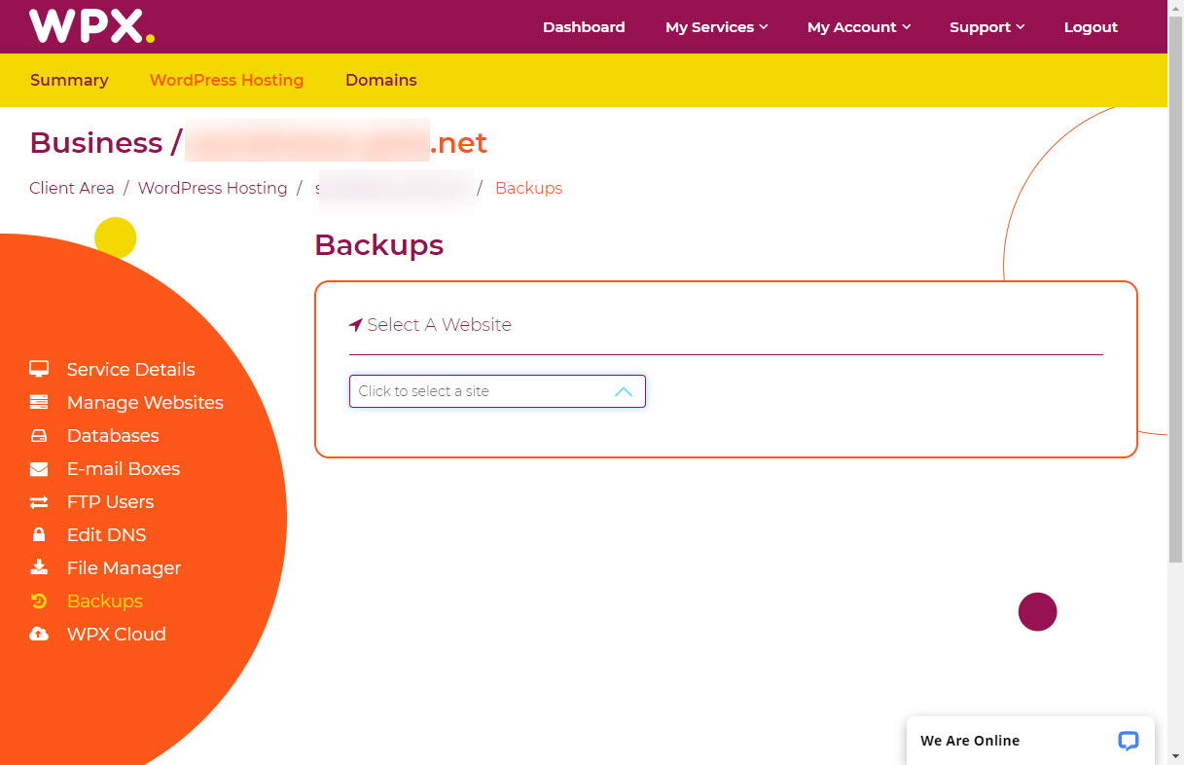Click the We Are Online chat widget

click(1030, 741)
